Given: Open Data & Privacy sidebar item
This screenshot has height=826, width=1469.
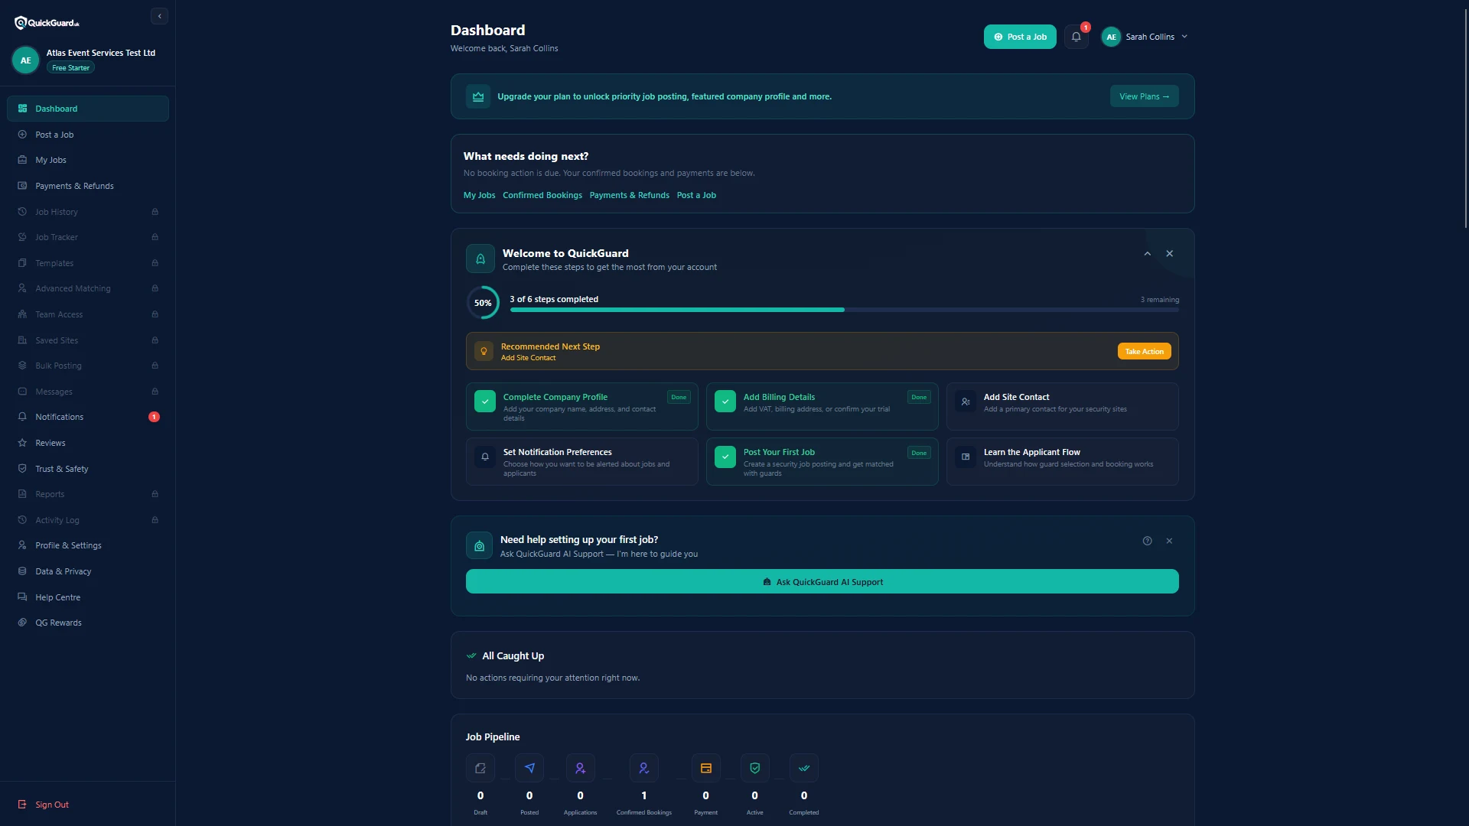Looking at the screenshot, I should pos(88,571).
